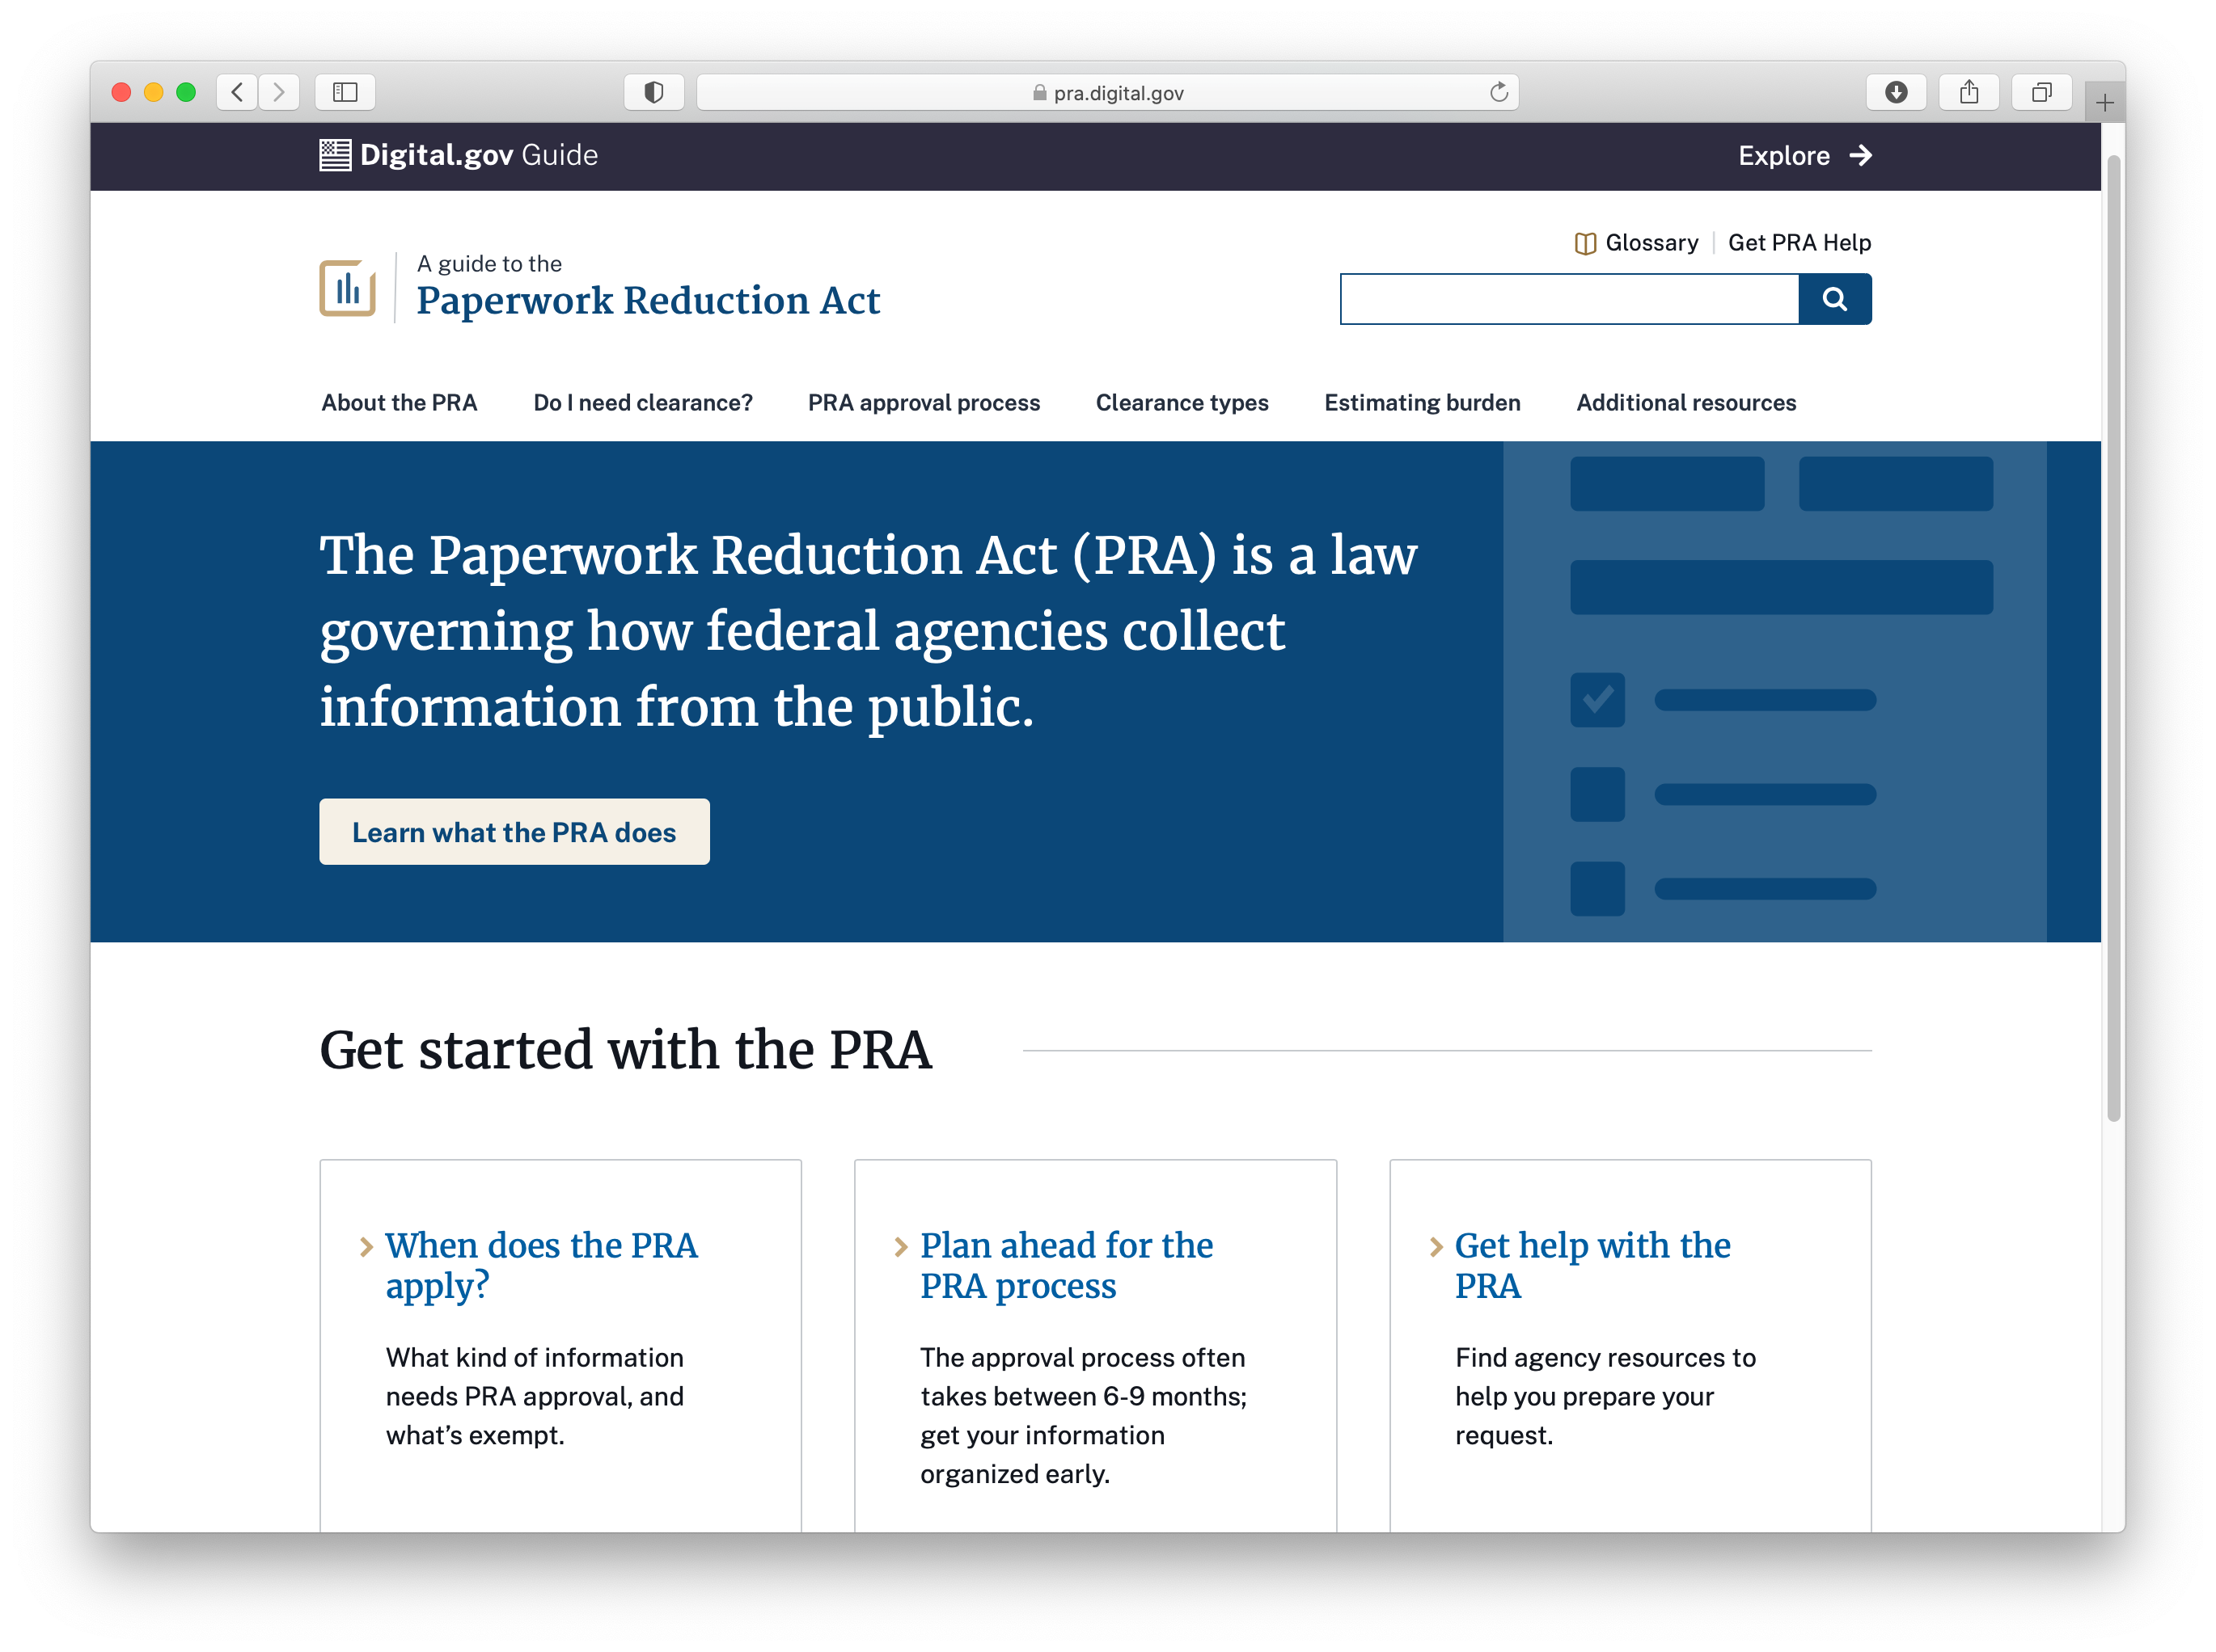
Task: Toggle the browser sidebar icon
Action: (345, 92)
